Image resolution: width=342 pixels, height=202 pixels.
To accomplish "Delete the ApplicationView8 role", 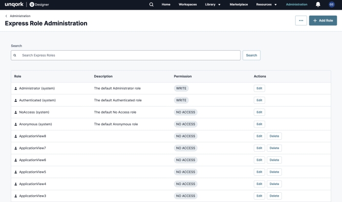I will 275,136.
